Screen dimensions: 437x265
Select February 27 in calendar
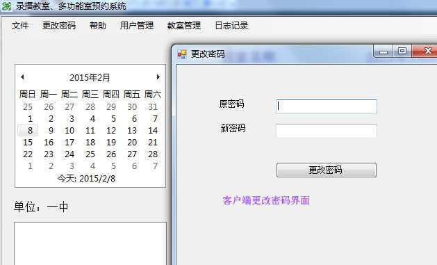132,154
